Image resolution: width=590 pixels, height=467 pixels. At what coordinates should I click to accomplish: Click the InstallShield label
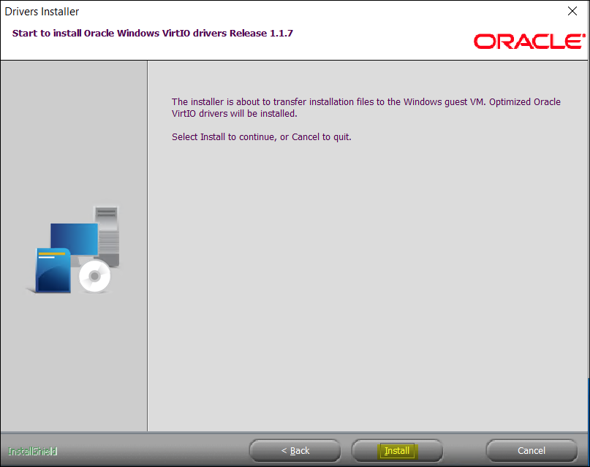[33, 451]
